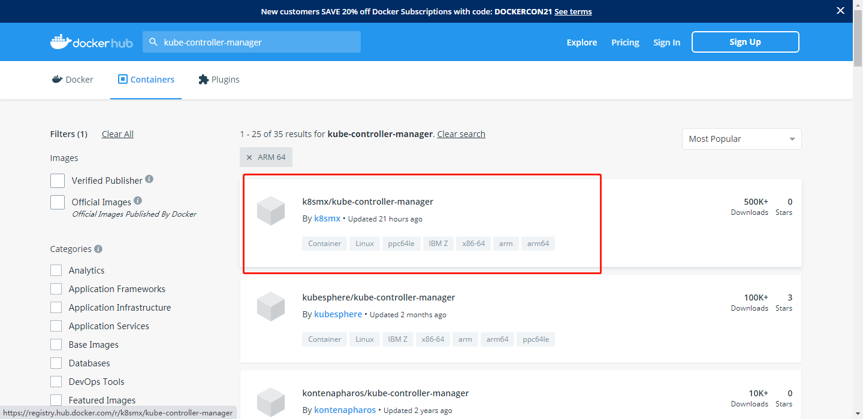Image resolution: width=863 pixels, height=419 pixels.
Task: Click the Containers tab icon
Action: (x=123, y=79)
